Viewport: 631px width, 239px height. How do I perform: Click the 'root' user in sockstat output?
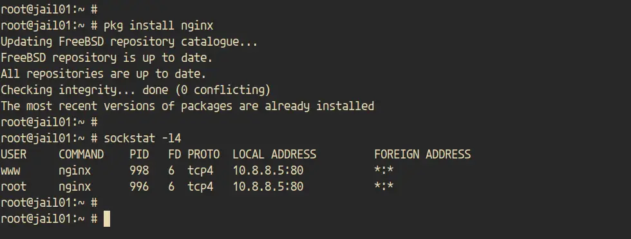click(14, 187)
